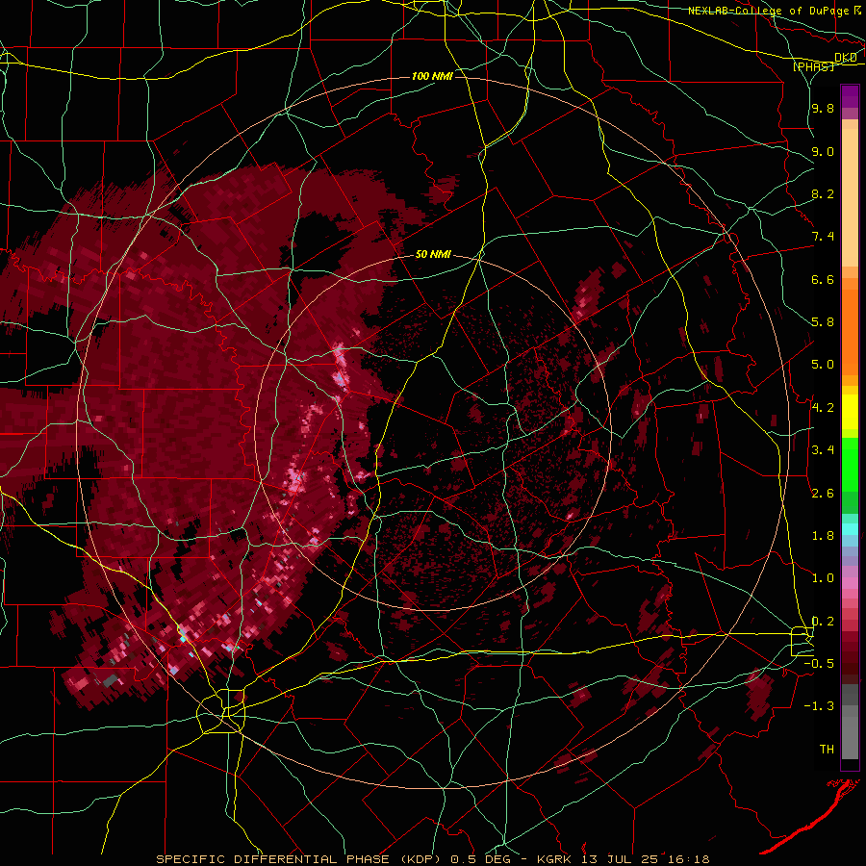Click the 1.0 value on the color scale
The image size is (866, 866).
pos(823,579)
